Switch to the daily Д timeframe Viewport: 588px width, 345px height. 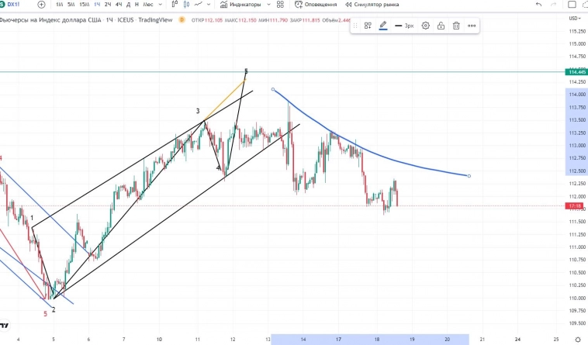128,5
